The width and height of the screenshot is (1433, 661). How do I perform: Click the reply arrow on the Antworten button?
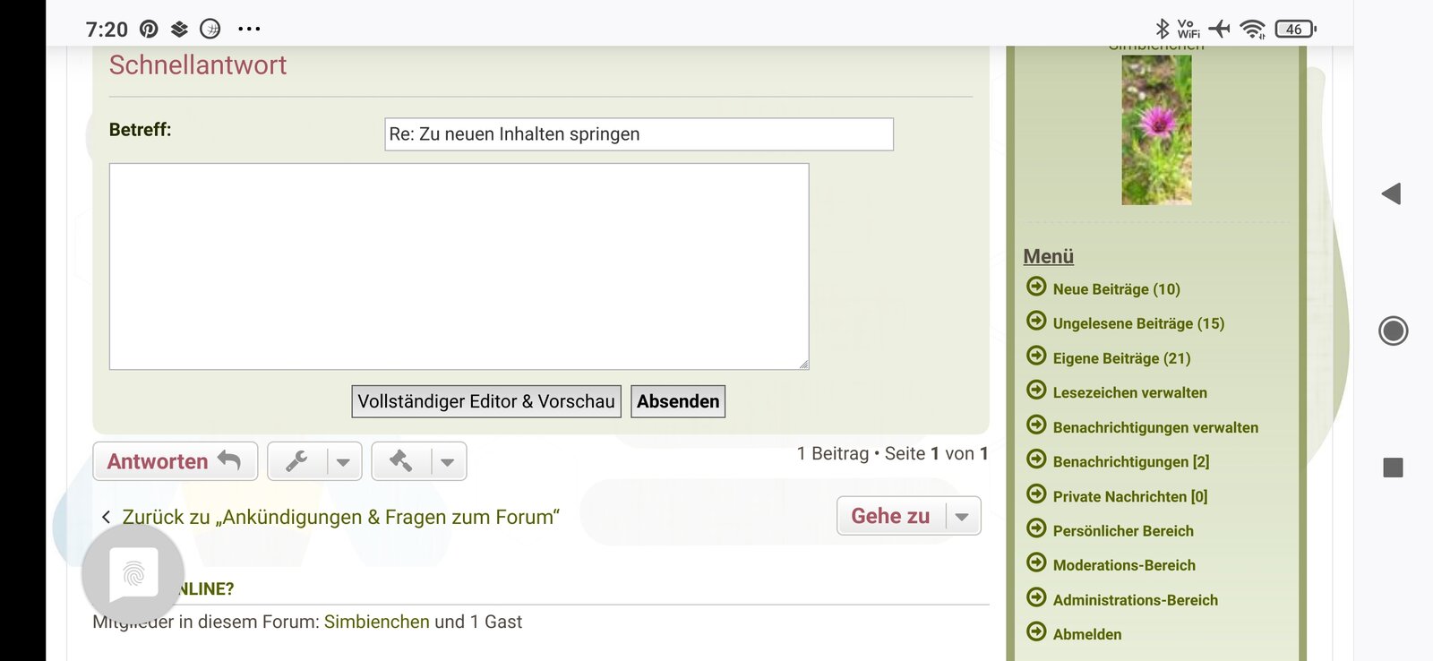click(227, 460)
